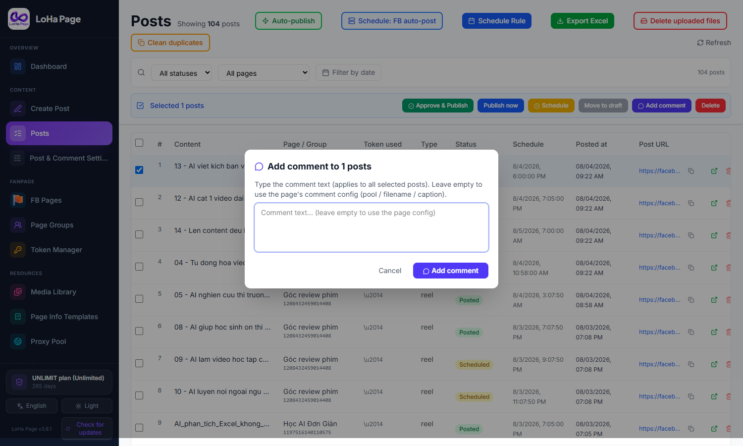Open external link icon for row 3
743x446 pixels.
coord(714,235)
